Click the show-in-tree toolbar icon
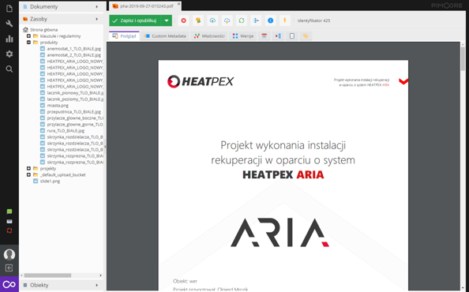This screenshot has width=469, height=292. (256, 21)
